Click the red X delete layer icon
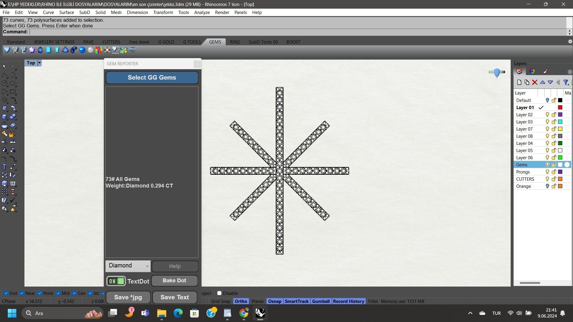This screenshot has width=573, height=322. click(x=535, y=83)
